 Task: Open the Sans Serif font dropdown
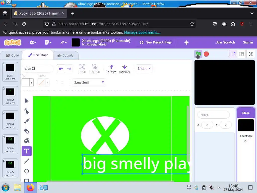pos(89,82)
